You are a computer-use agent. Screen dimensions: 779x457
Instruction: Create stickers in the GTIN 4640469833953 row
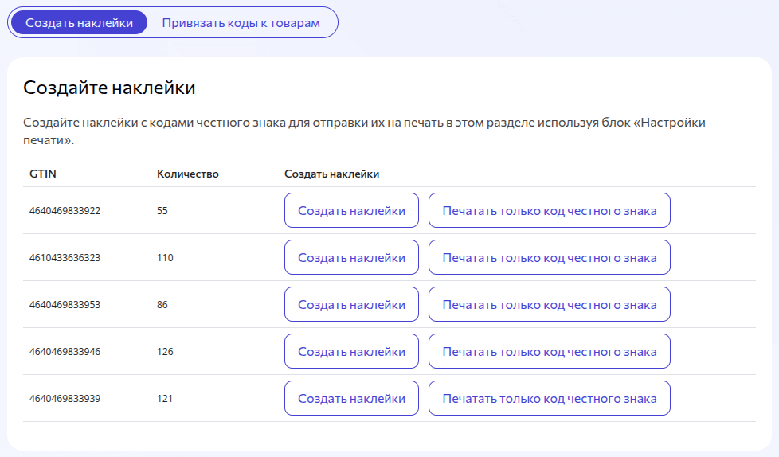pyautogui.click(x=351, y=305)
